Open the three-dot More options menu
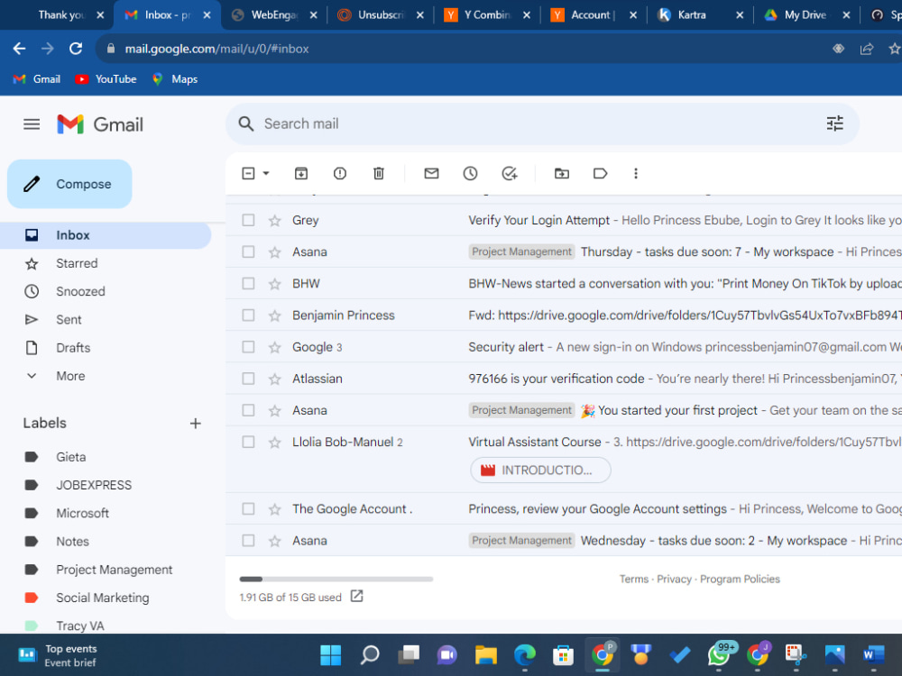The height and width of the screenshot is (676, 902). [636, 174]
